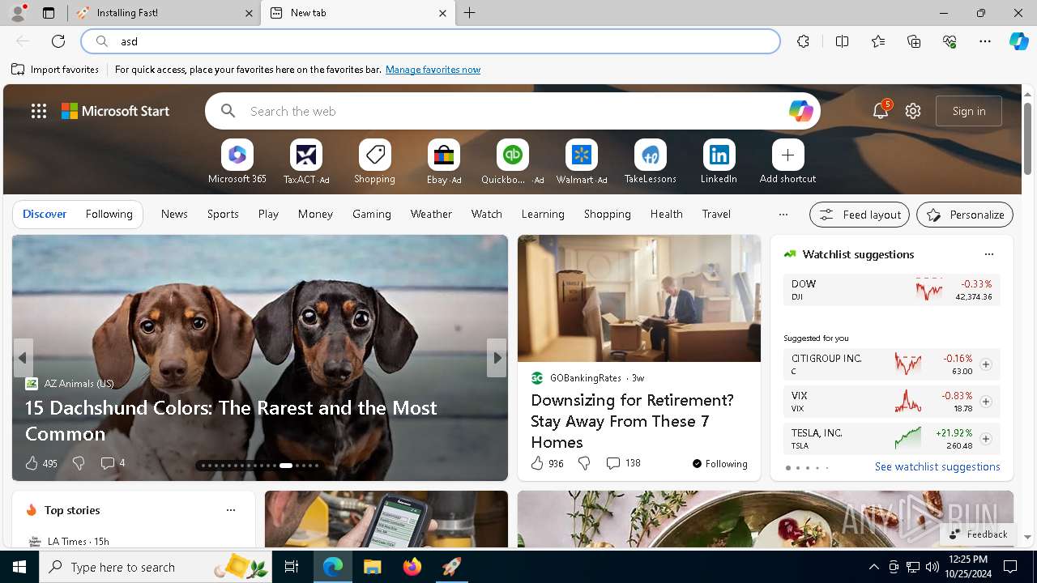Screen dimensions: 1037x583
Task: Add CITIGROUP INC. to watchlist
Action: pyautogui.click(x=985, y=364)
